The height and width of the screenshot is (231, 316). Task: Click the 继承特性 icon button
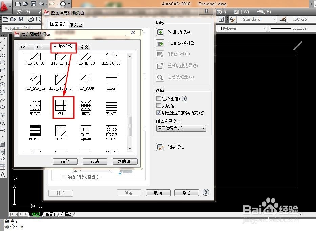(x=160, y=147)
